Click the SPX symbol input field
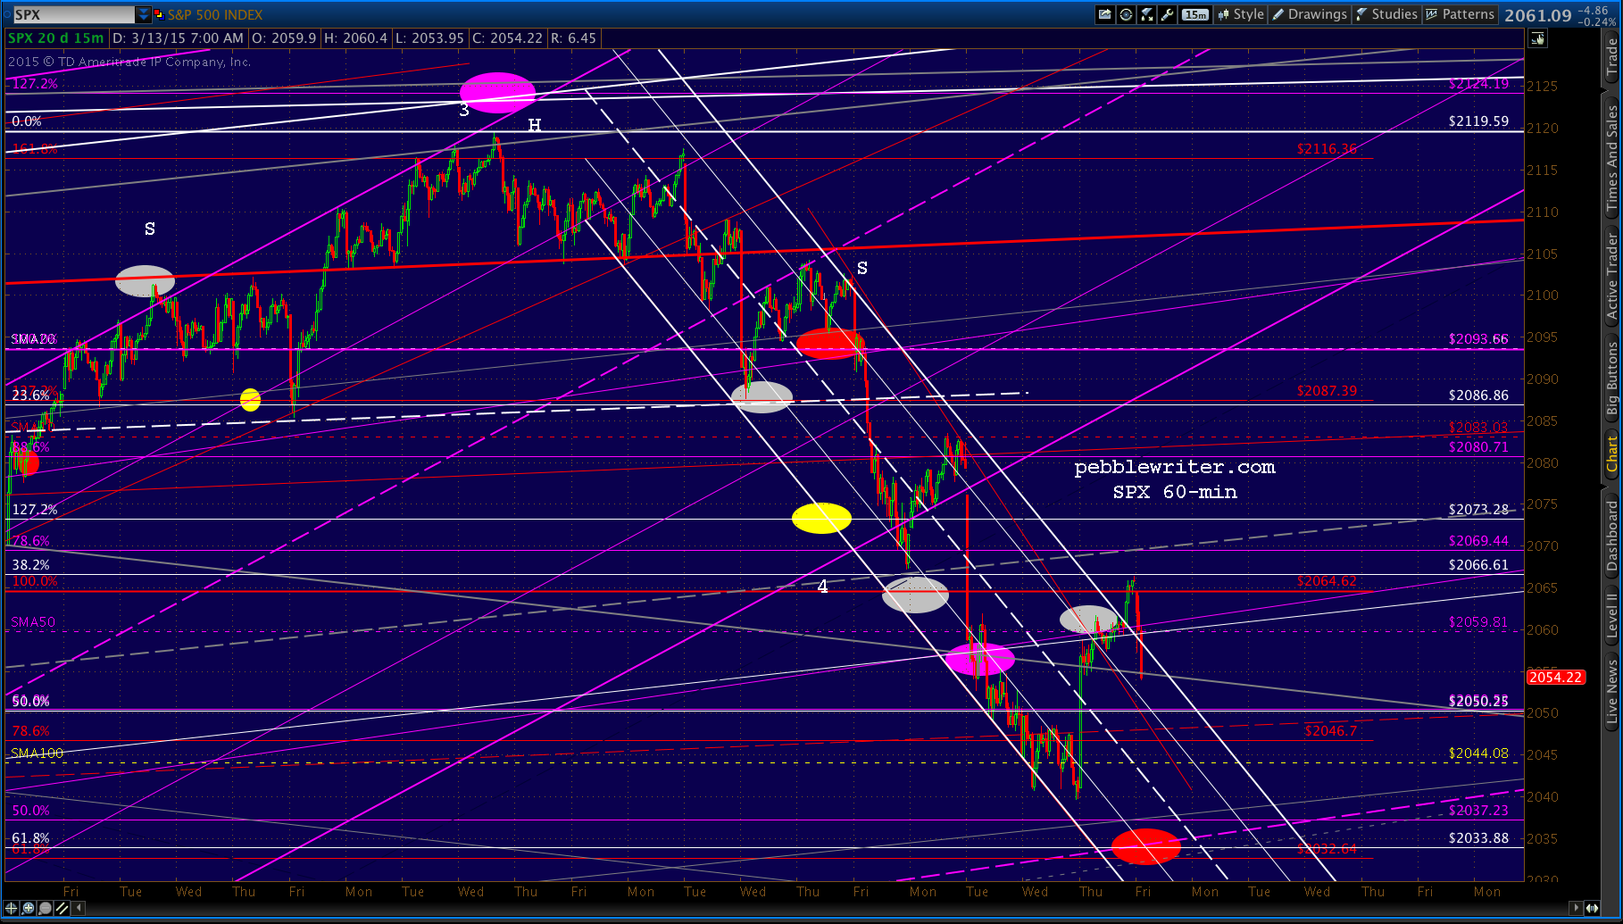 73,14
